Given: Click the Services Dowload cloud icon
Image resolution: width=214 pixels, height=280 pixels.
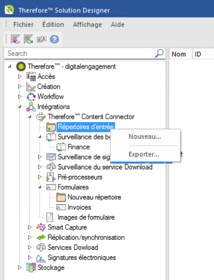Looking at the screenshot, I should click(41, 247).
